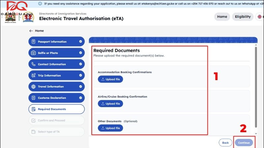Go to previous step with Back button
The image size is (264, 148).
[225, 143]
